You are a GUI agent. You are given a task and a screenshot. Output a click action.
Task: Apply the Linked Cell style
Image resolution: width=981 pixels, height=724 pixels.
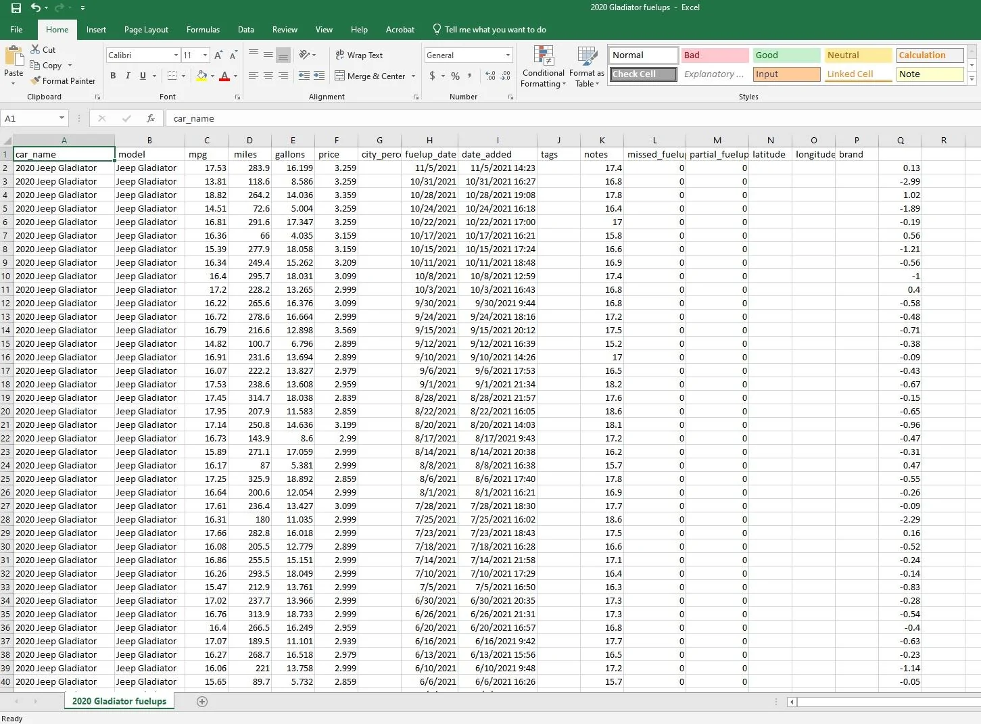[x=858, y=74]
